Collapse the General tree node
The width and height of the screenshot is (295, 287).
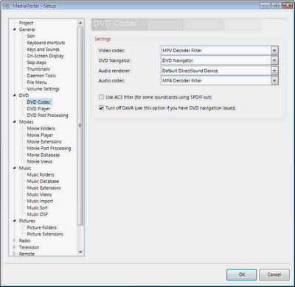[x=15, y=29]
